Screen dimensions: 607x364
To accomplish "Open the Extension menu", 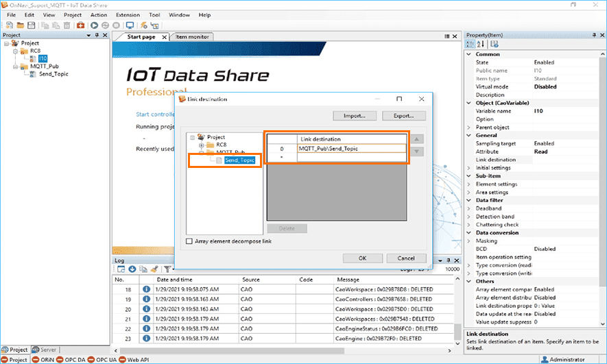I will (128, 15).
